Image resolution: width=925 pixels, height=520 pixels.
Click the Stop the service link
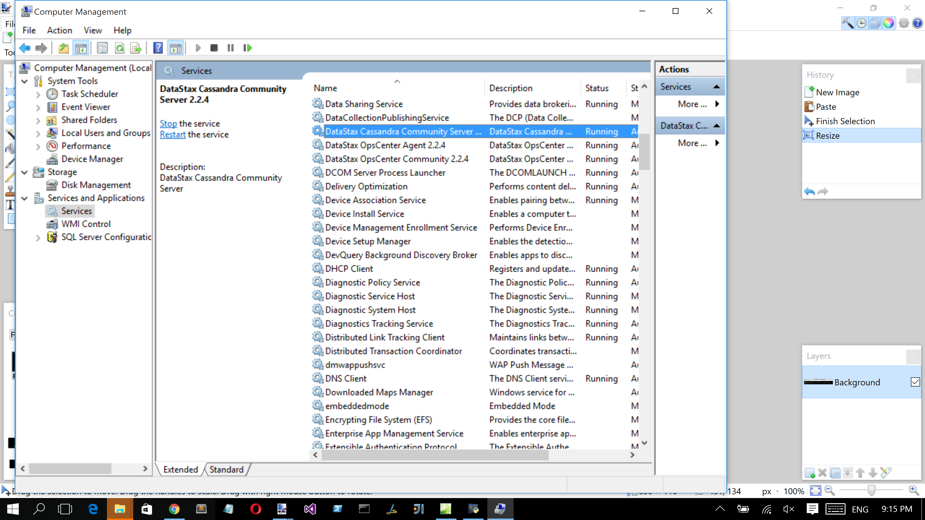pos(169,123)
